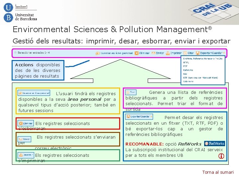The width and height of the screenshot is (239, 179).
Task: Open the dropdown arrow on the lower Exportar/Guardar button
Action: (x=151, y=117)
